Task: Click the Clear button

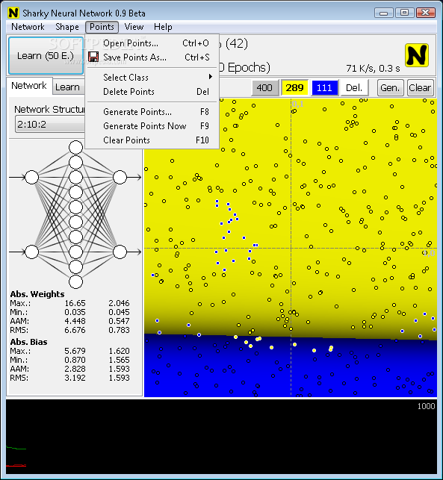Action: (420, 88)
